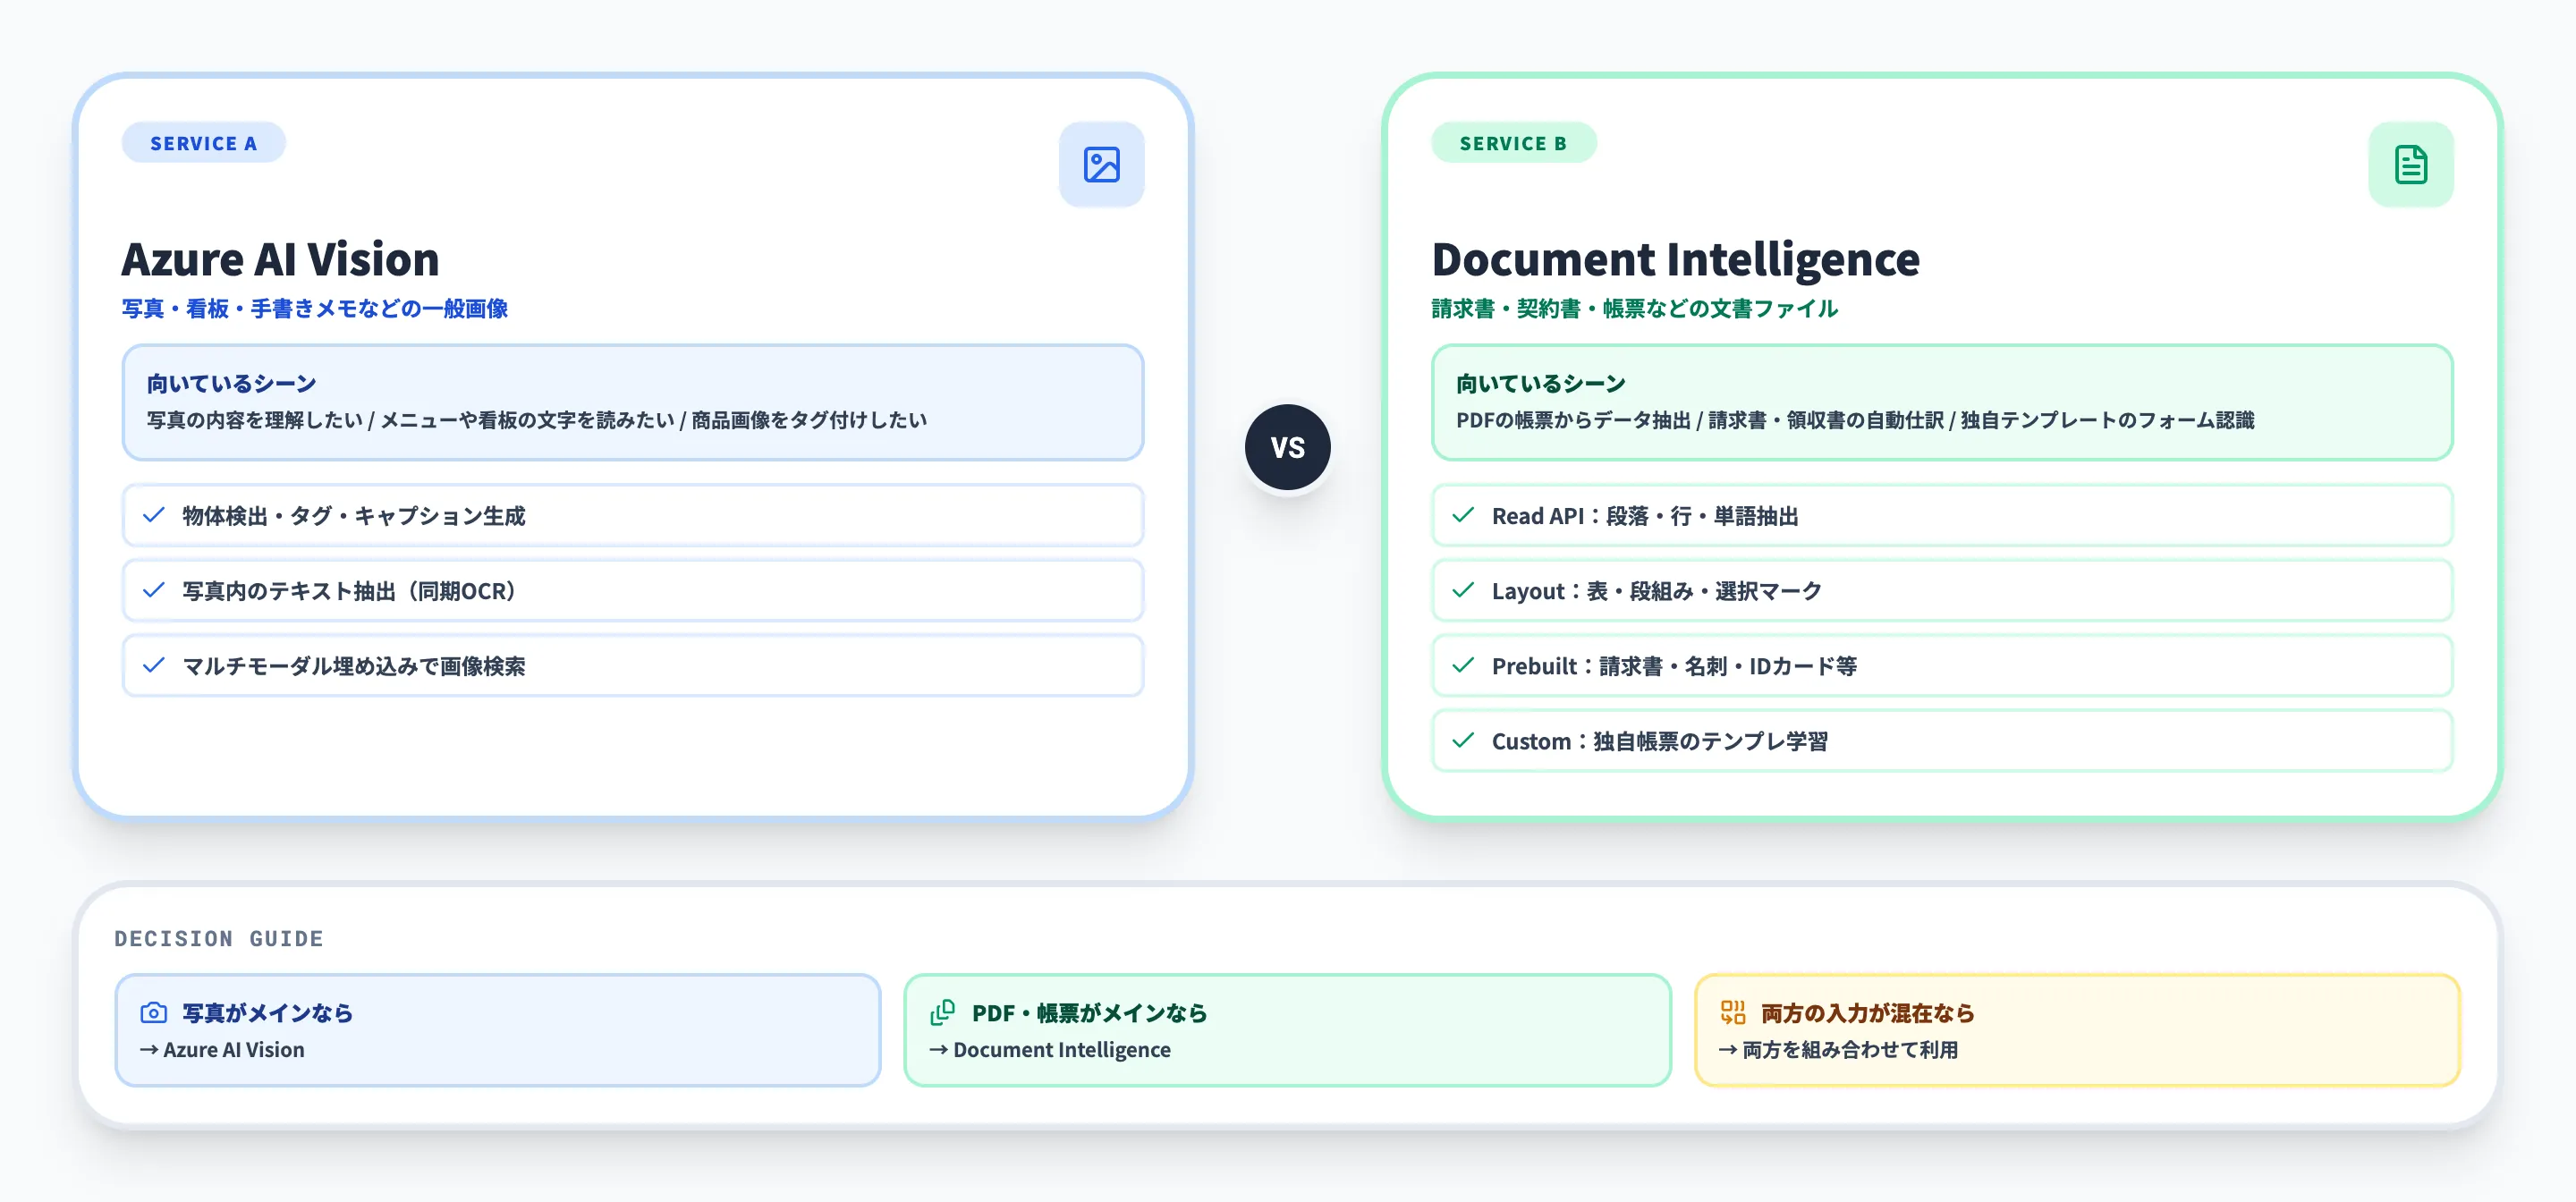Screen dimensions: 2576x1202
Task: Click the document icon on Document Intelligence card
Action: point(2411,165)
